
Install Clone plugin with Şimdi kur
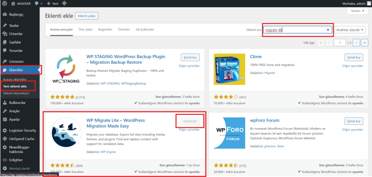point(354,57)
